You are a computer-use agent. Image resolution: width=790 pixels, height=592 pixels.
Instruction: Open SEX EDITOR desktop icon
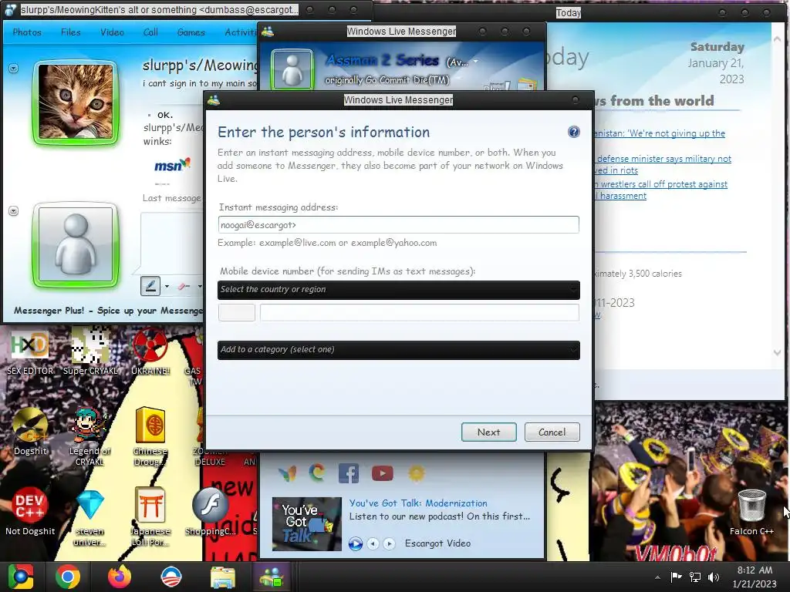pos(30,351)
